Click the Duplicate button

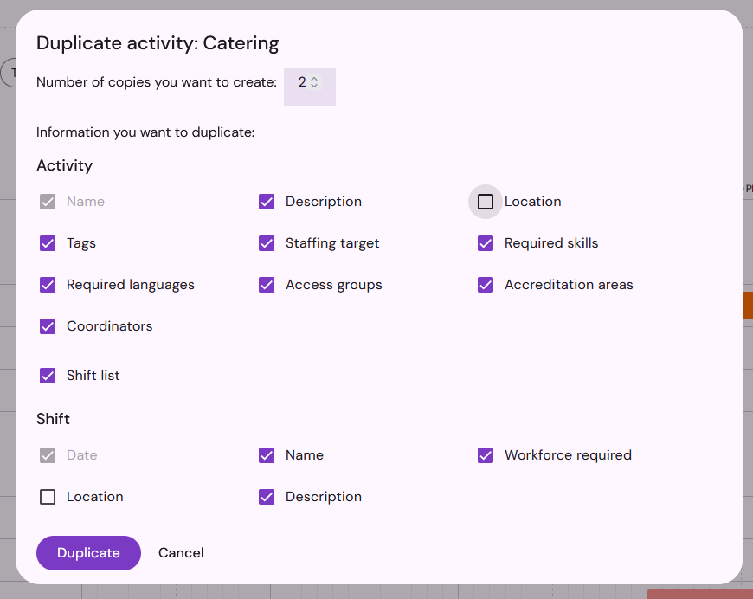coord(88,553)
